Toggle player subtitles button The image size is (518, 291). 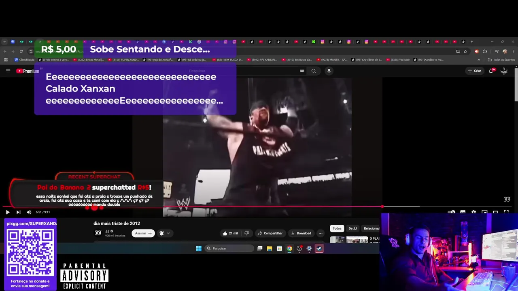click(463, 212)
